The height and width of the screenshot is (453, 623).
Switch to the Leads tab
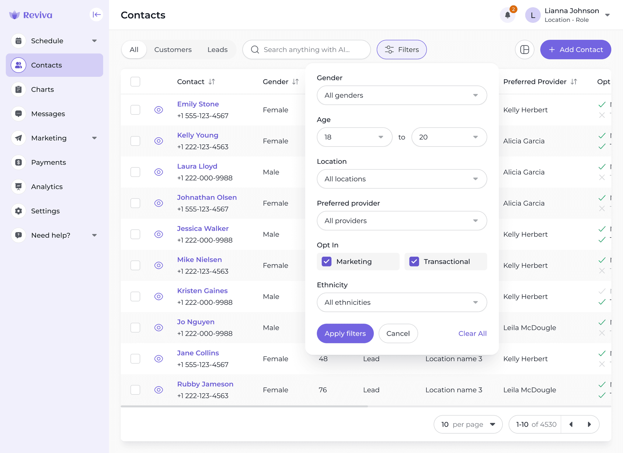click(x=217, y=50)
